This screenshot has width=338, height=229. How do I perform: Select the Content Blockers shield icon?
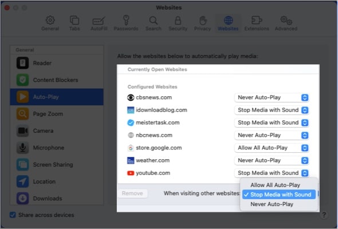[x=23, y=80]
